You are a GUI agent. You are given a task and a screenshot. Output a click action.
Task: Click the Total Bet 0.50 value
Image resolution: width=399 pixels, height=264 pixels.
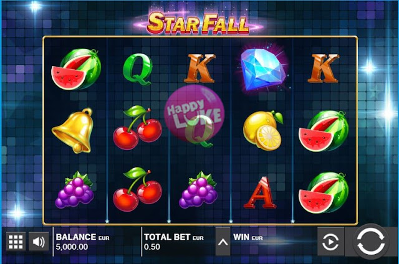click(152, 247)
